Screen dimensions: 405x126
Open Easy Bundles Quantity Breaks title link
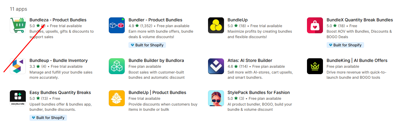[x=60, y=92]
